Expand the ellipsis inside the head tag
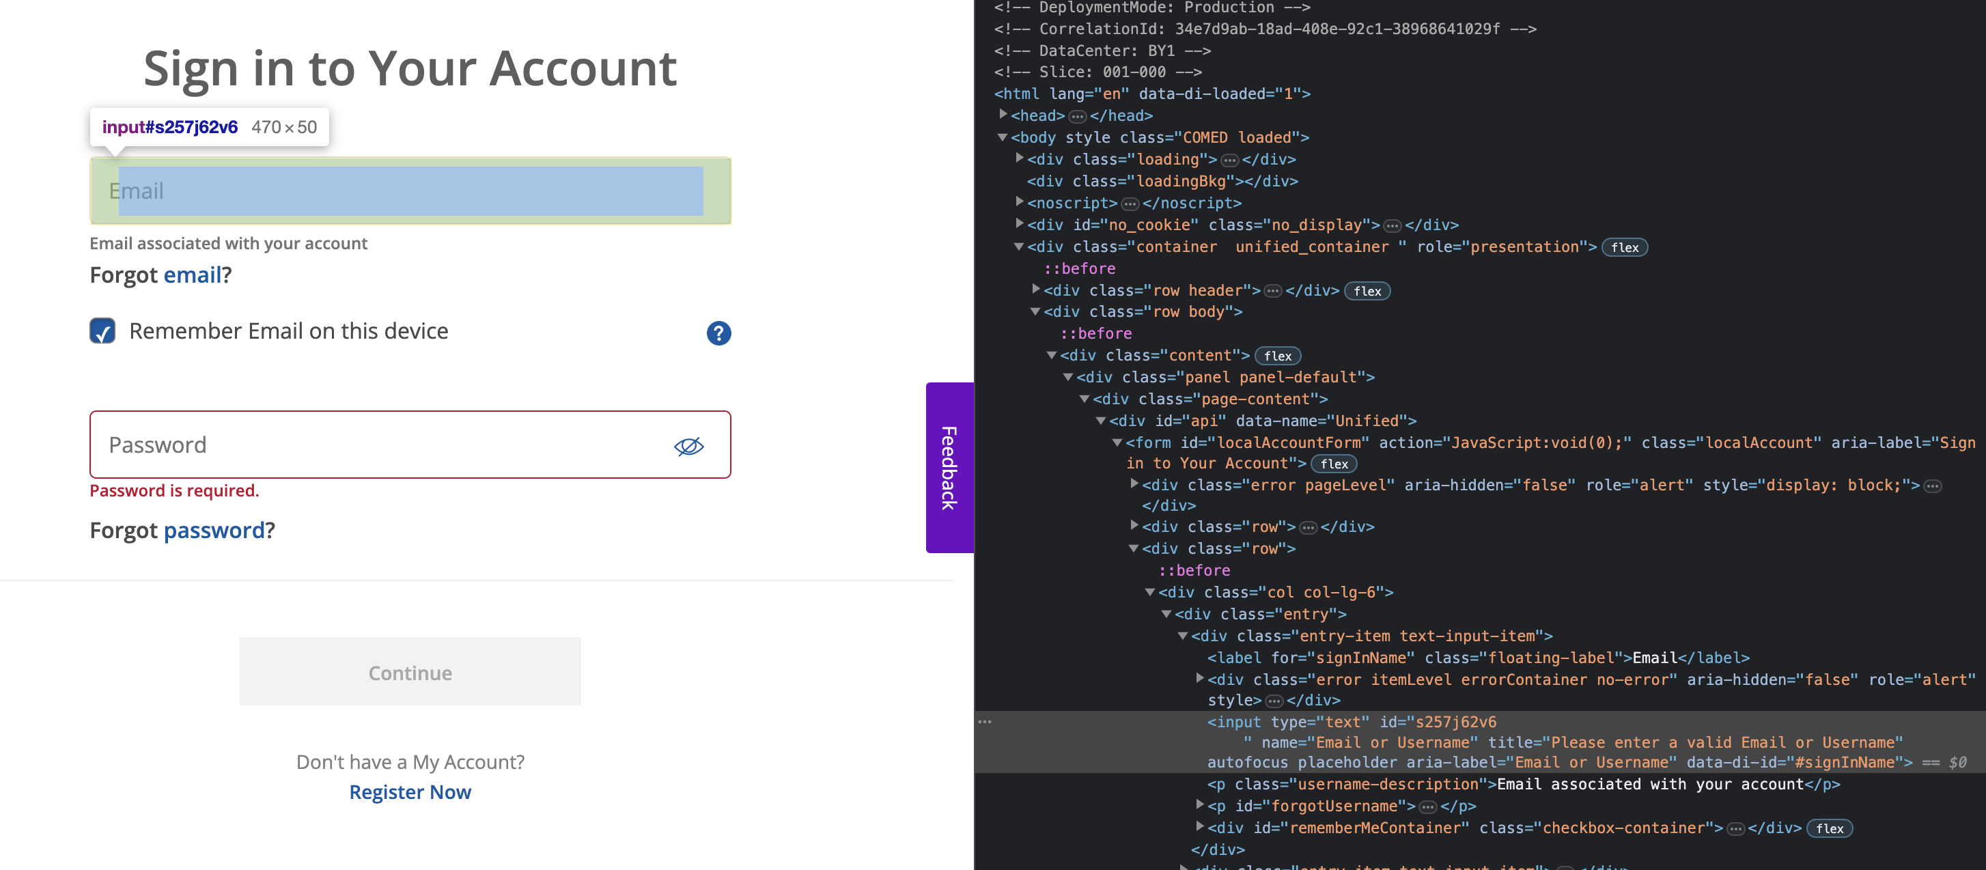Viewport: 1986px width, 870px height. 1077,115
